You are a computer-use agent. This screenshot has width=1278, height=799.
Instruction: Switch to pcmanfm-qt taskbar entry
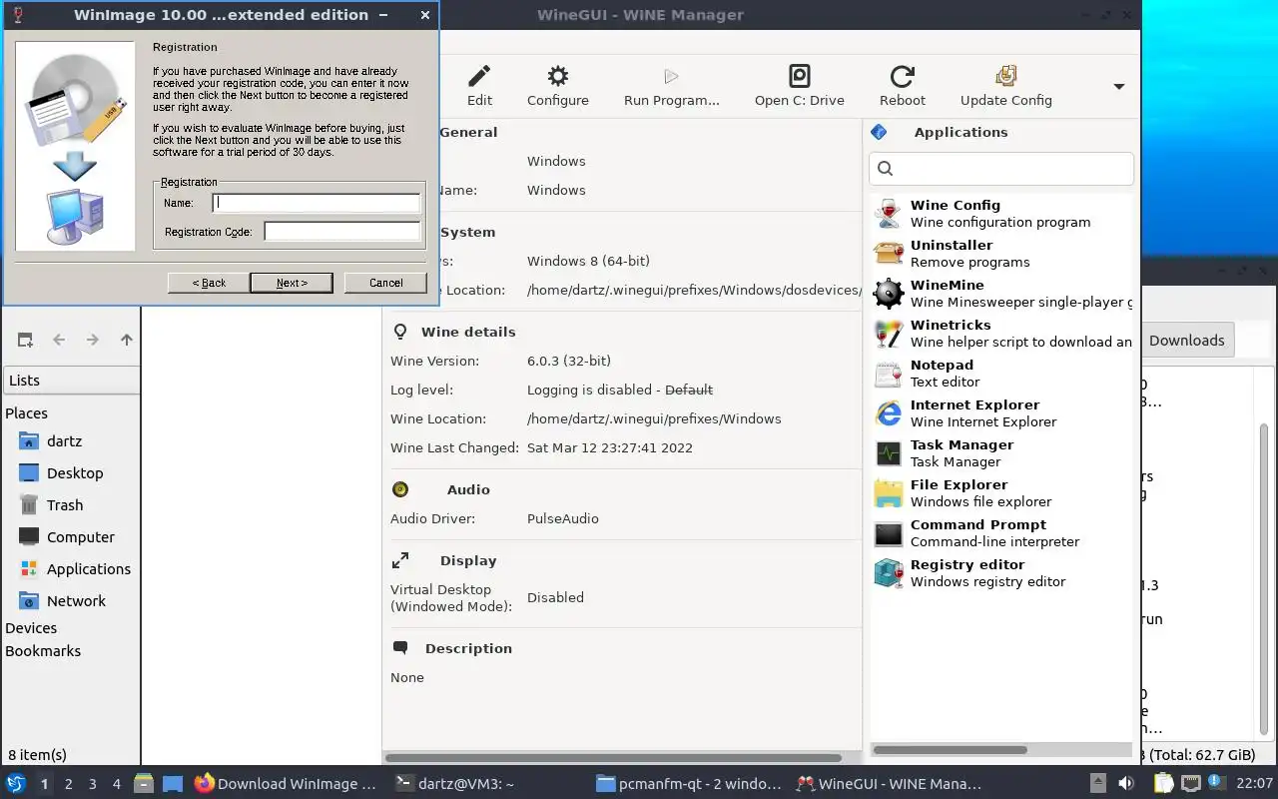pyautogui.click(x=689, y=784)
